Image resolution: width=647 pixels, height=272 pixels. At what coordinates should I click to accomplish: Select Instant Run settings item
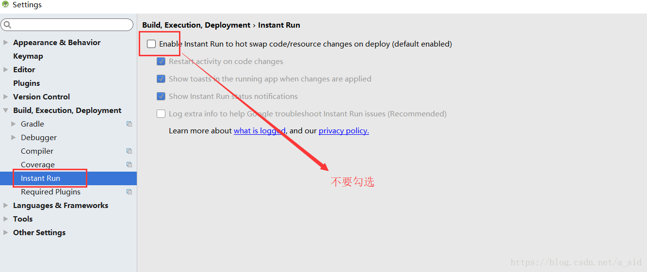point(68,178)
